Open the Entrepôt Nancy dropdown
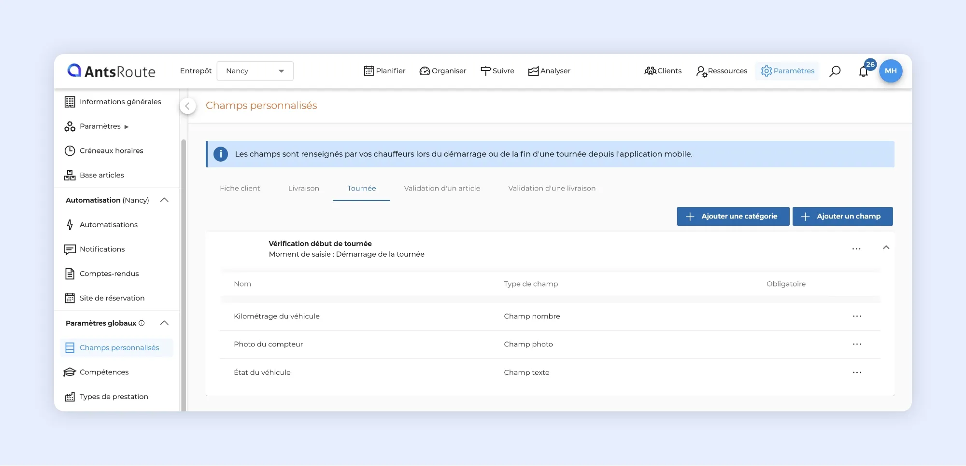 pyautogui.click(x=255, y=71)
